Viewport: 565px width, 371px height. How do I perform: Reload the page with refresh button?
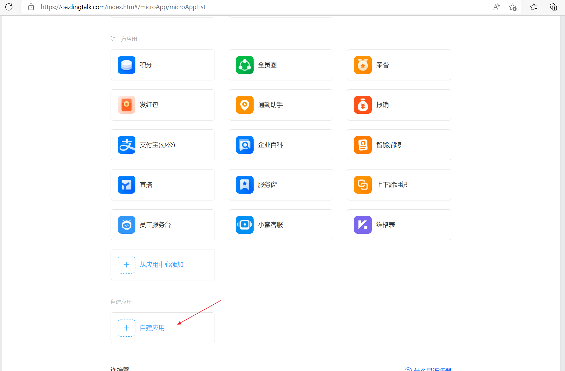9,7
